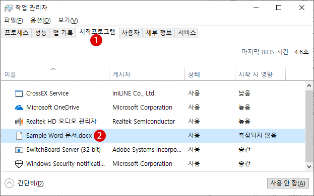Select the CrossEX Service row name
Image resolution: width=314 pixels, height=196 pixels.
47,93
